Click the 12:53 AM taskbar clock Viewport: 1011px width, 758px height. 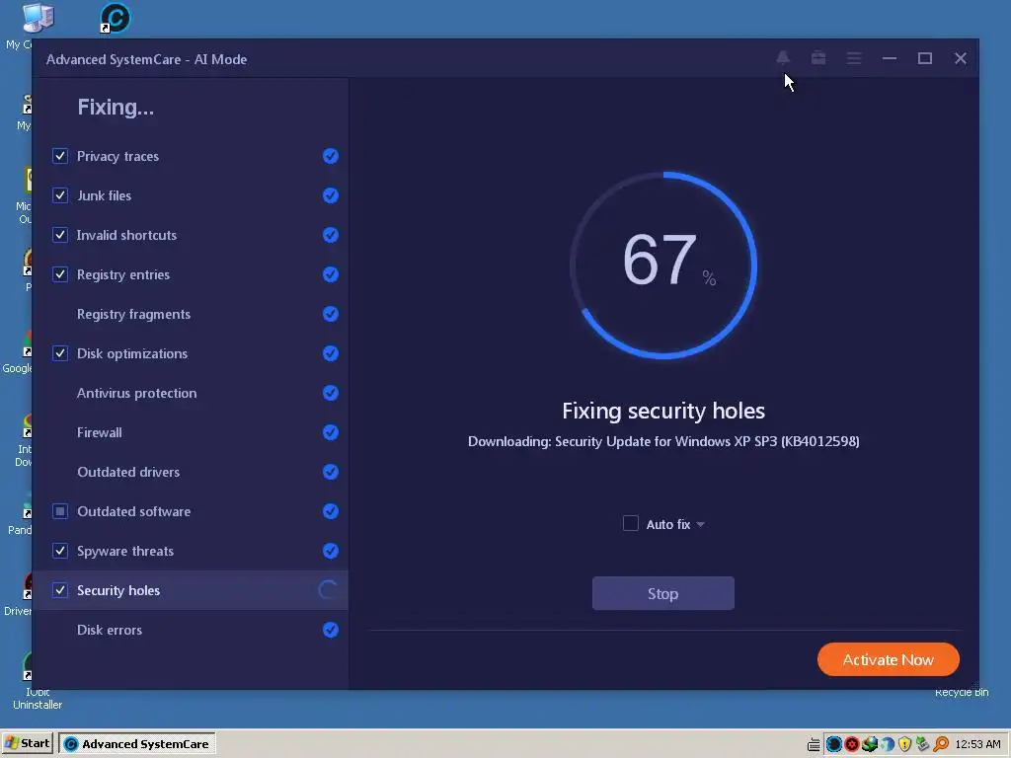977,744
